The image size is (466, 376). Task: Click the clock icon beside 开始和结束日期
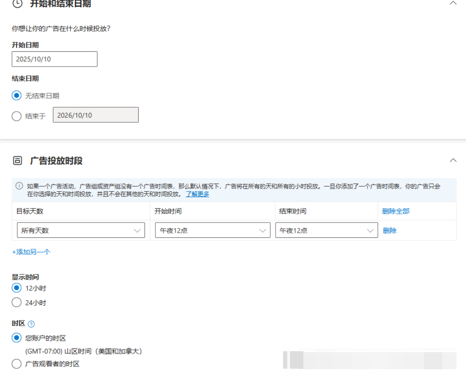click(x=17, y=4)
